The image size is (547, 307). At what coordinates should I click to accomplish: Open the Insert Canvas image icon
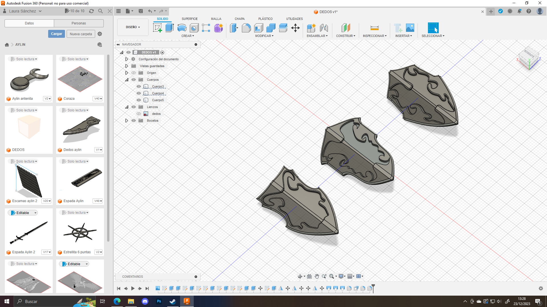click(410, 28)
